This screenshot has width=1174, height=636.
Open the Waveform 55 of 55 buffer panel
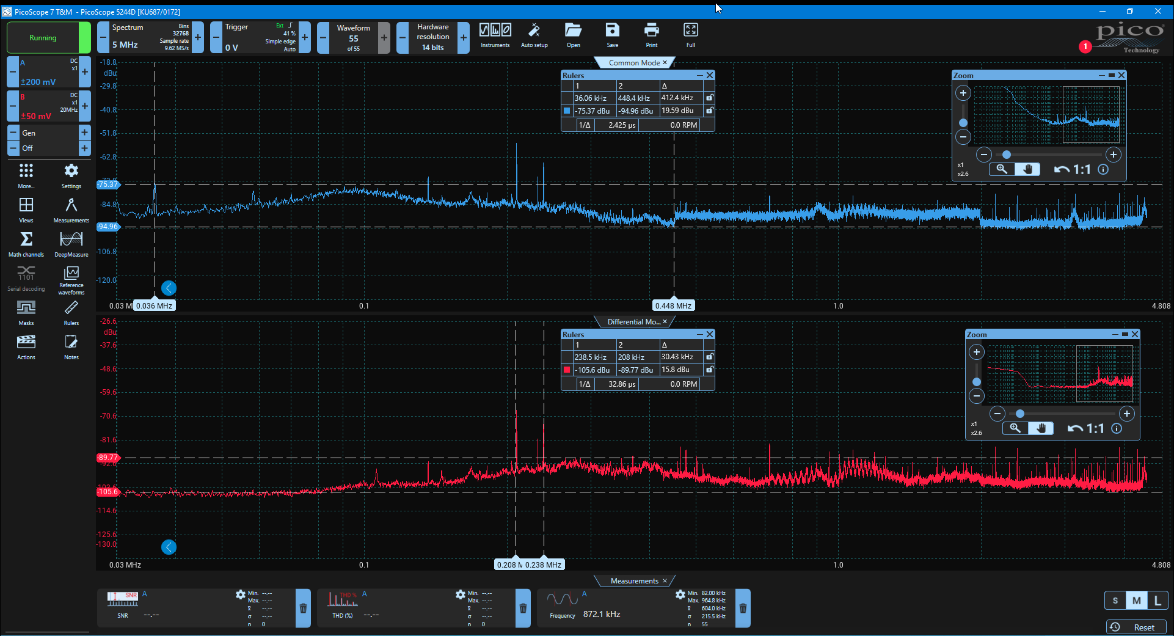[x=354, y=37]
